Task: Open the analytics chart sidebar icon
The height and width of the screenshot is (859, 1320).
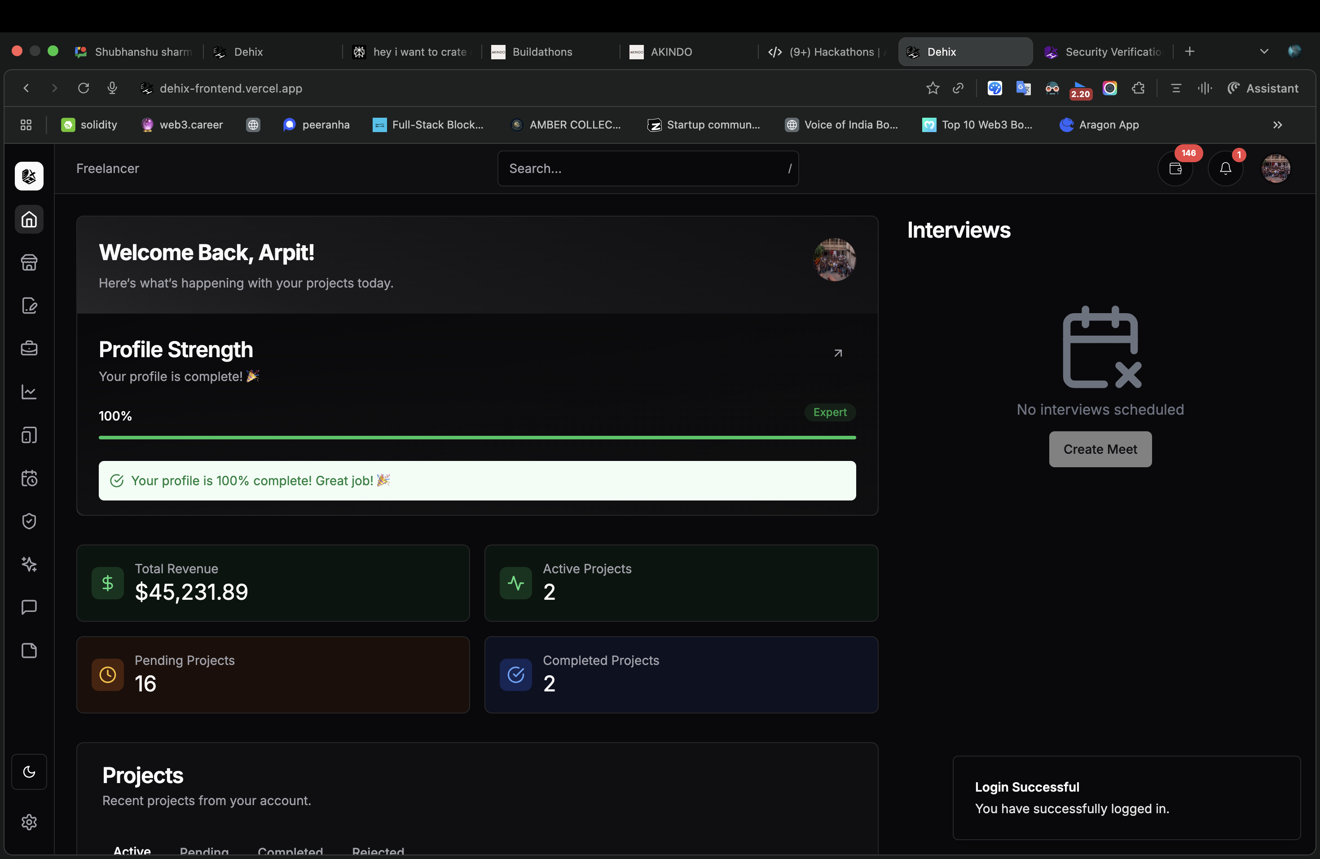Action: pos(29,392)
